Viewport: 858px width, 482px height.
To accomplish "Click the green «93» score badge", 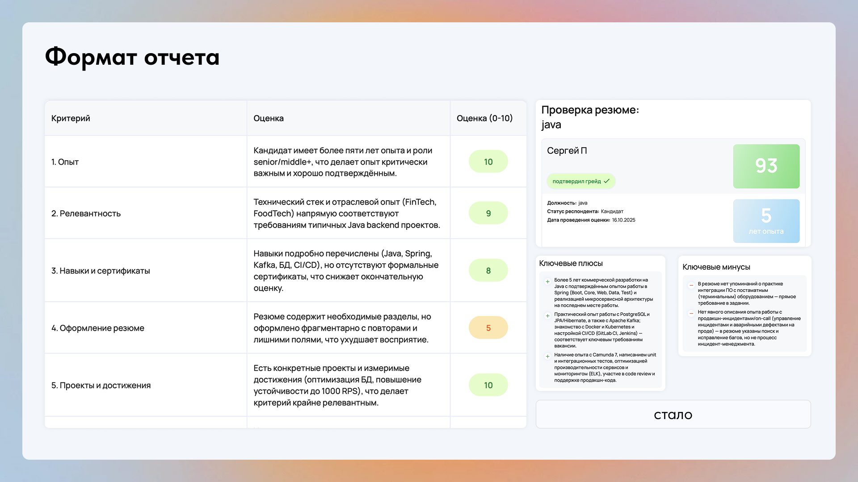I will click(766, 166).
